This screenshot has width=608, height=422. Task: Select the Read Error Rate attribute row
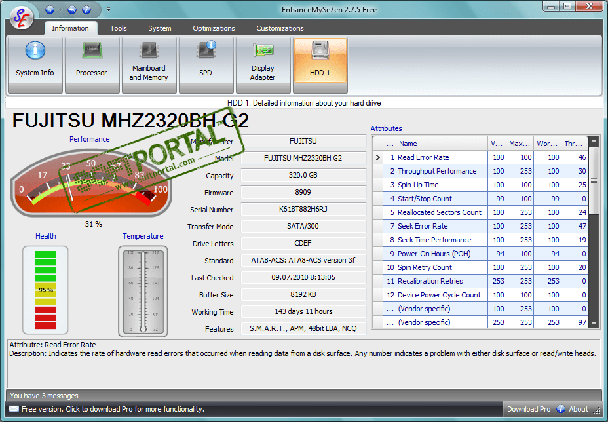[480, 157]
